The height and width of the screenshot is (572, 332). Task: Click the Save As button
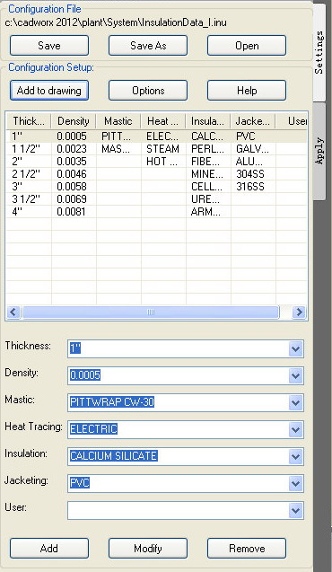pyautogui.click(x=148, y=46)
